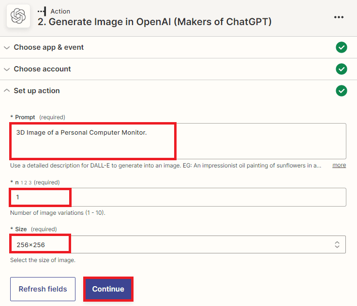This screenshot has height=306, width=357.
Task: Expand section using the Choose account chevron
Action: (7, 69)
